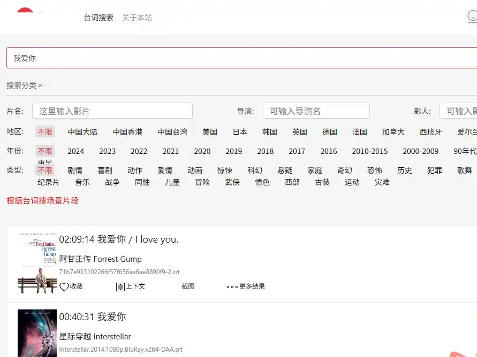Click the 导演 director name input field

[316, 111]
